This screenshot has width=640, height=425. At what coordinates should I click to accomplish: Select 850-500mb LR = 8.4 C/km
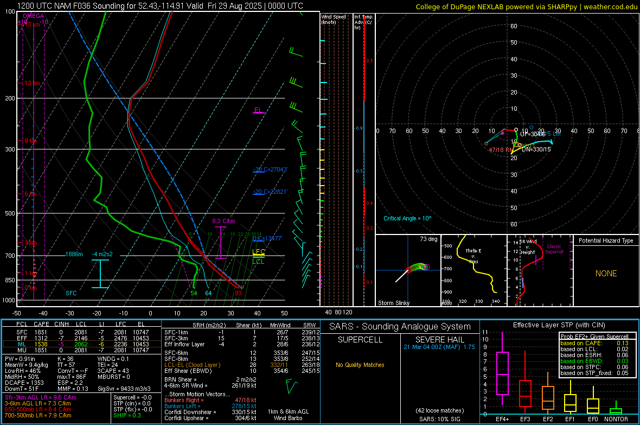click(x=38, y=409)
